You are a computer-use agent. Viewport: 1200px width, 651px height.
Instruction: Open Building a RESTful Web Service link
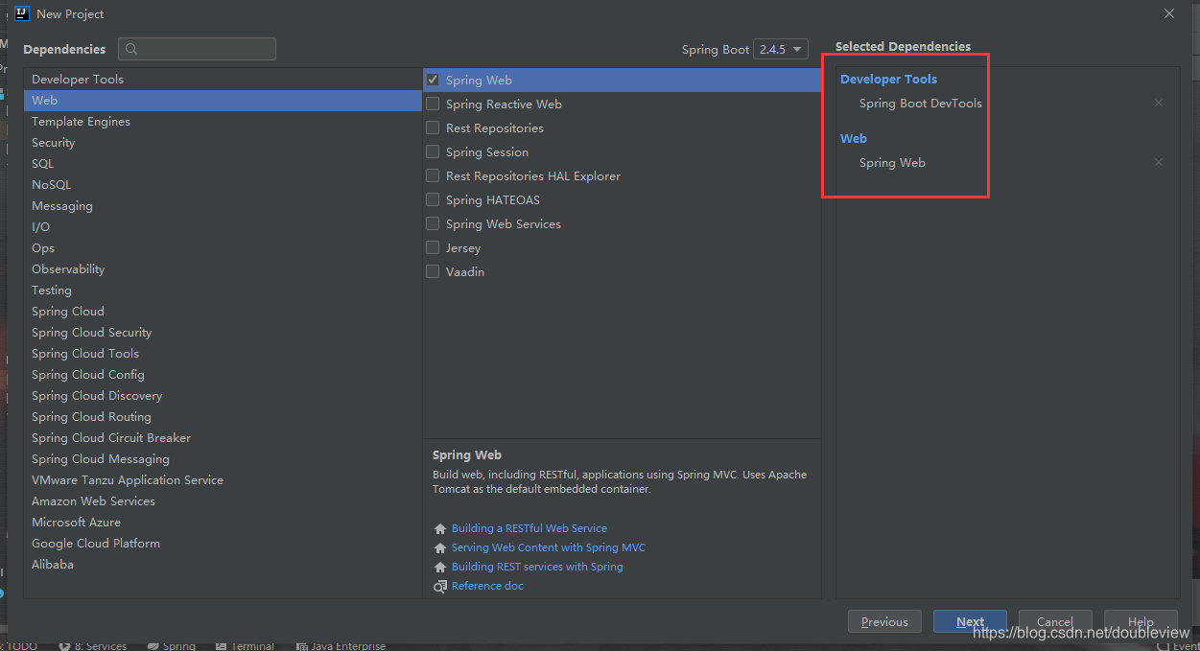point(529,528)
